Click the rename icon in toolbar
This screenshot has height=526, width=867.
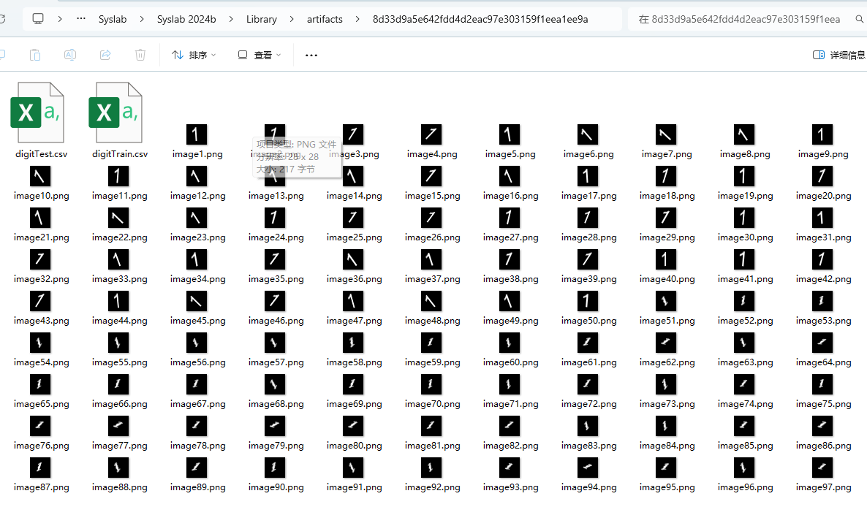pyautogui.click(x=70, y=55)
